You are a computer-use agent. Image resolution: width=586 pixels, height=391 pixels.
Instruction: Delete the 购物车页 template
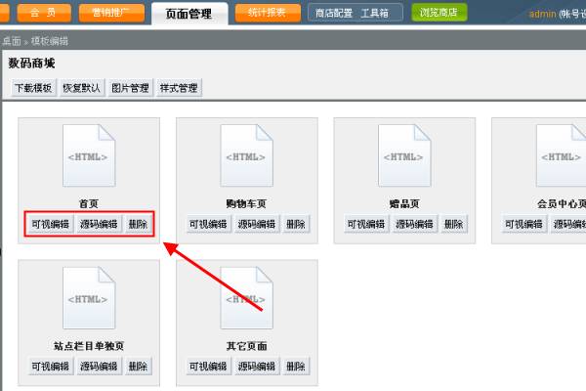point(296,224)
